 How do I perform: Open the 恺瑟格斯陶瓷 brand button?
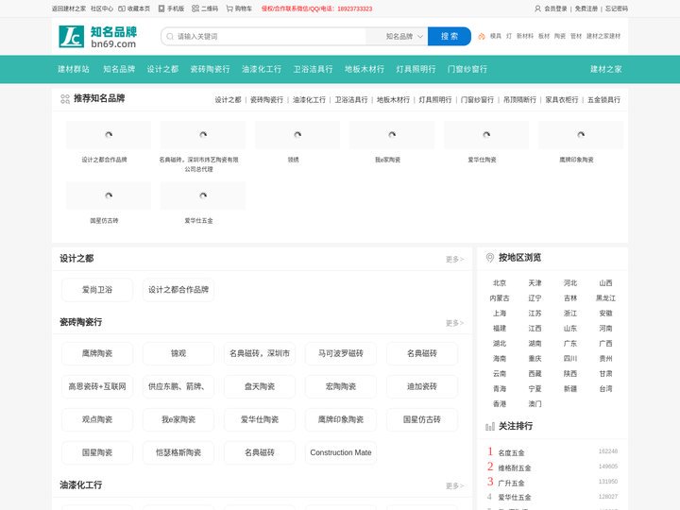coord(178,452)
